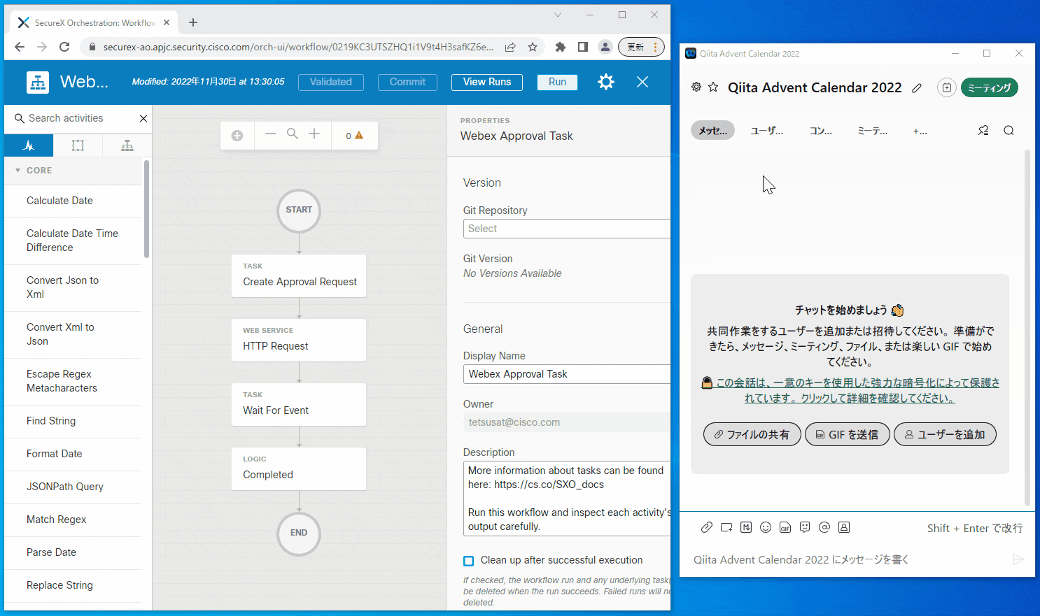This screenshot has width=1040, height=616.
Task: Open the workflow warnings indicator
Action: 355,136
